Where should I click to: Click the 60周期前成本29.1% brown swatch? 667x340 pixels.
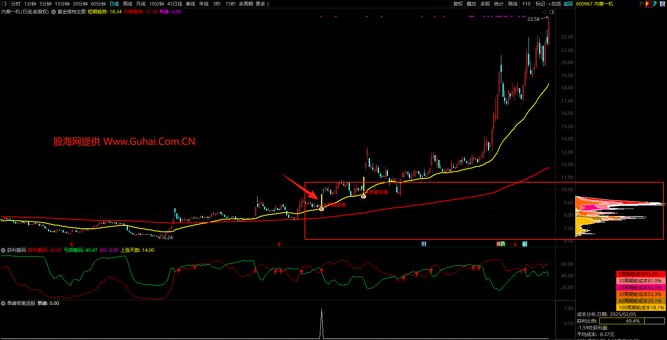[x=641, y=301]
